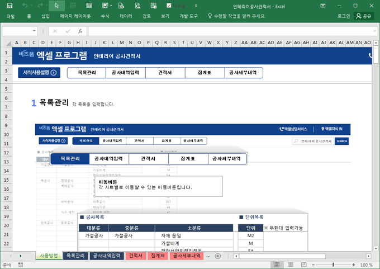Switch to Normal view icon

point(277,265)
